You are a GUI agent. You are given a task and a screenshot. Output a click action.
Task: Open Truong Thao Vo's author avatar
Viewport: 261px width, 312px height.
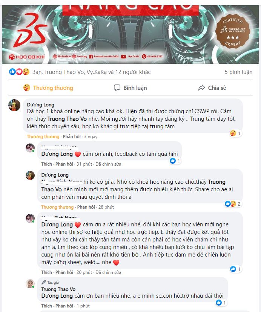(30, 284)
